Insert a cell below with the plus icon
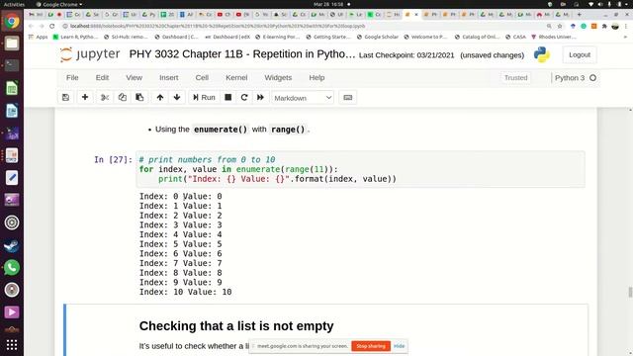The image size is (633, 356). [x=85, y=97]
